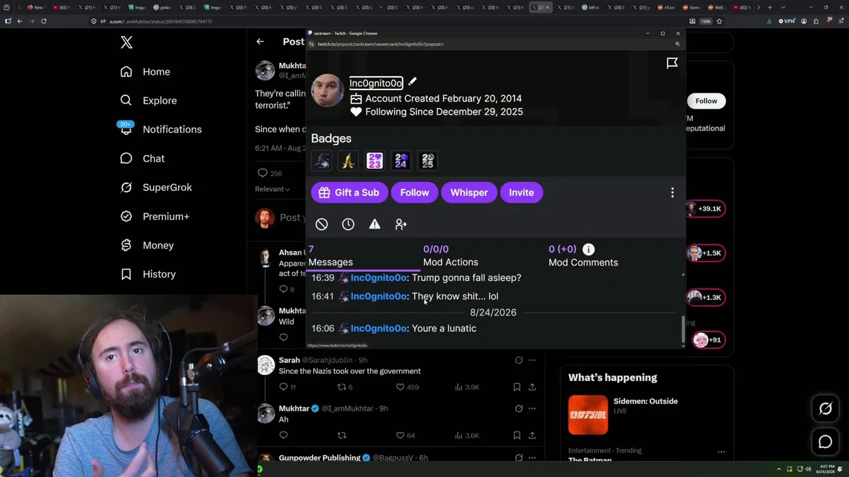Click the first channel badge in Badges
The width and height of the screenshot is (849, 477).
click(322, 160)
